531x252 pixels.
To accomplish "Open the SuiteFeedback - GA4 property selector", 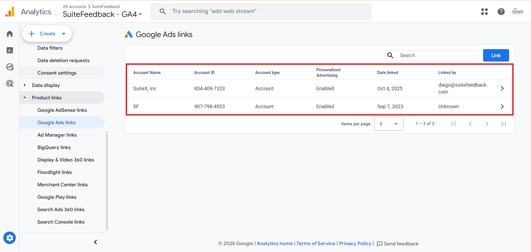I will (102, 14).
